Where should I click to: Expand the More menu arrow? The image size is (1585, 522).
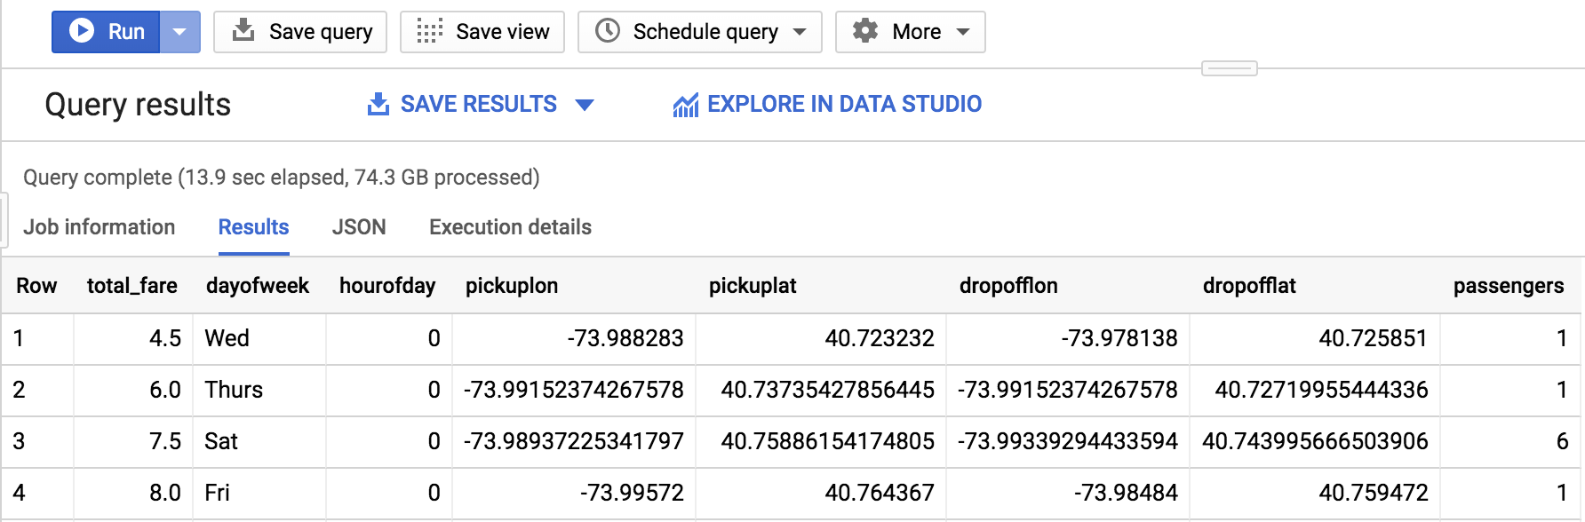[963, 32]
